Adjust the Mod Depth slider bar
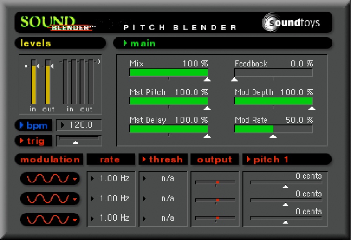 [273, 101]
